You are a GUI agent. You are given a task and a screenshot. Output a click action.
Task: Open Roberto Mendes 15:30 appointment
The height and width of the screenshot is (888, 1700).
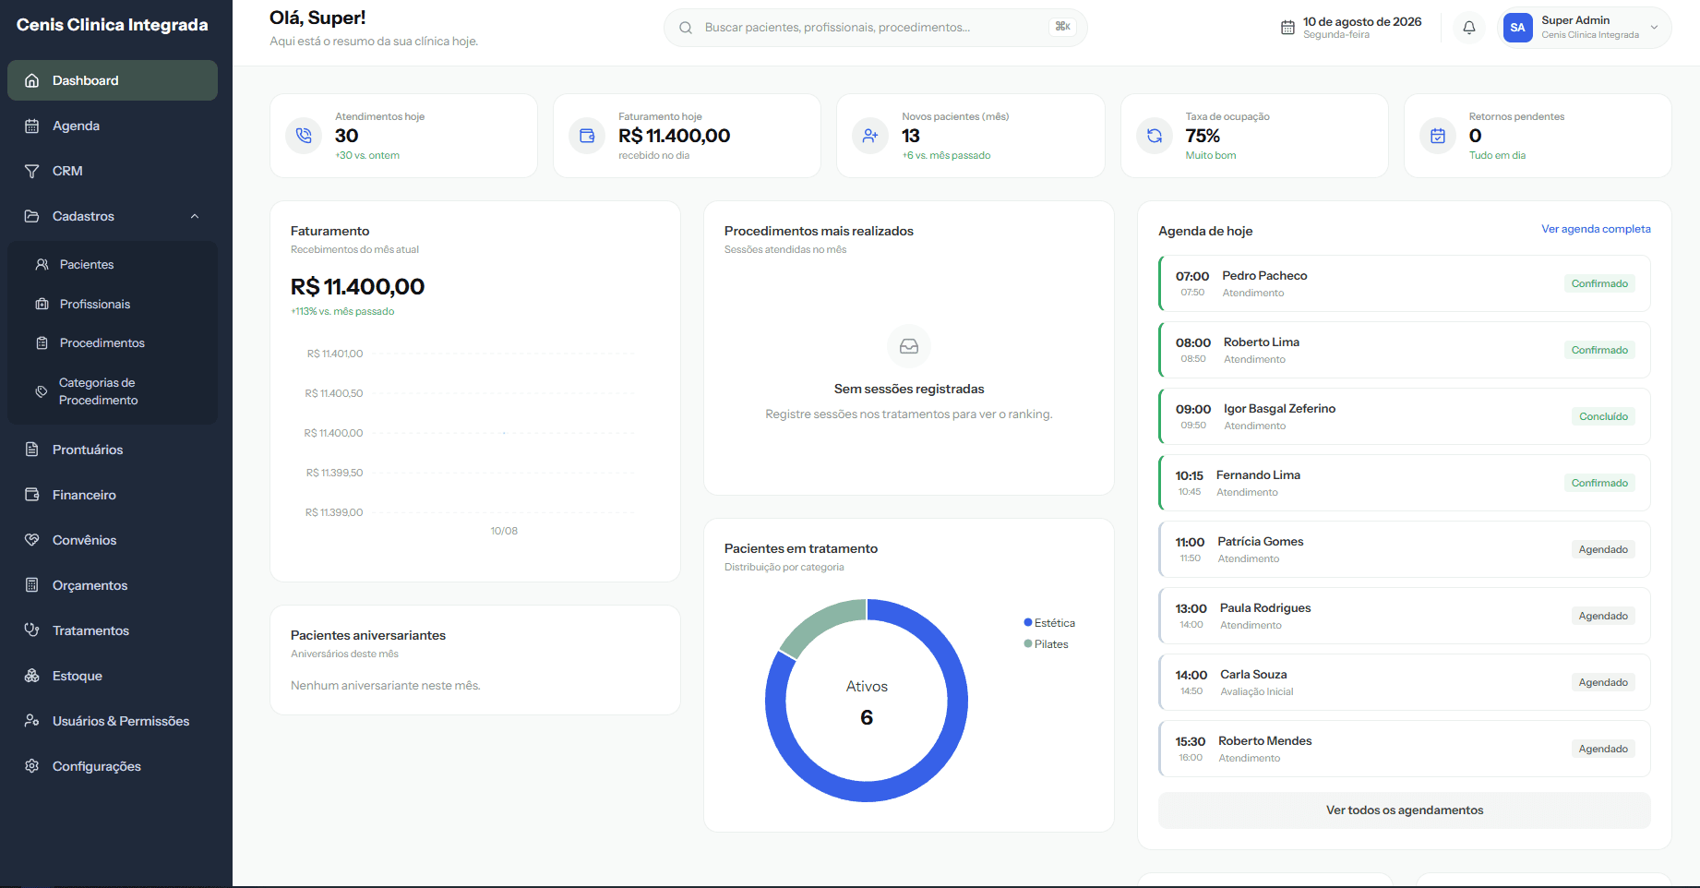[x=1405, y=749]
